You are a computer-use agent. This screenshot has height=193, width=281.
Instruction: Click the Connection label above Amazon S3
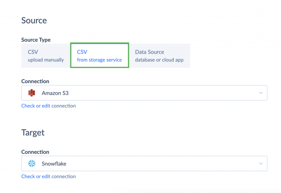click(x=35, y=81)
